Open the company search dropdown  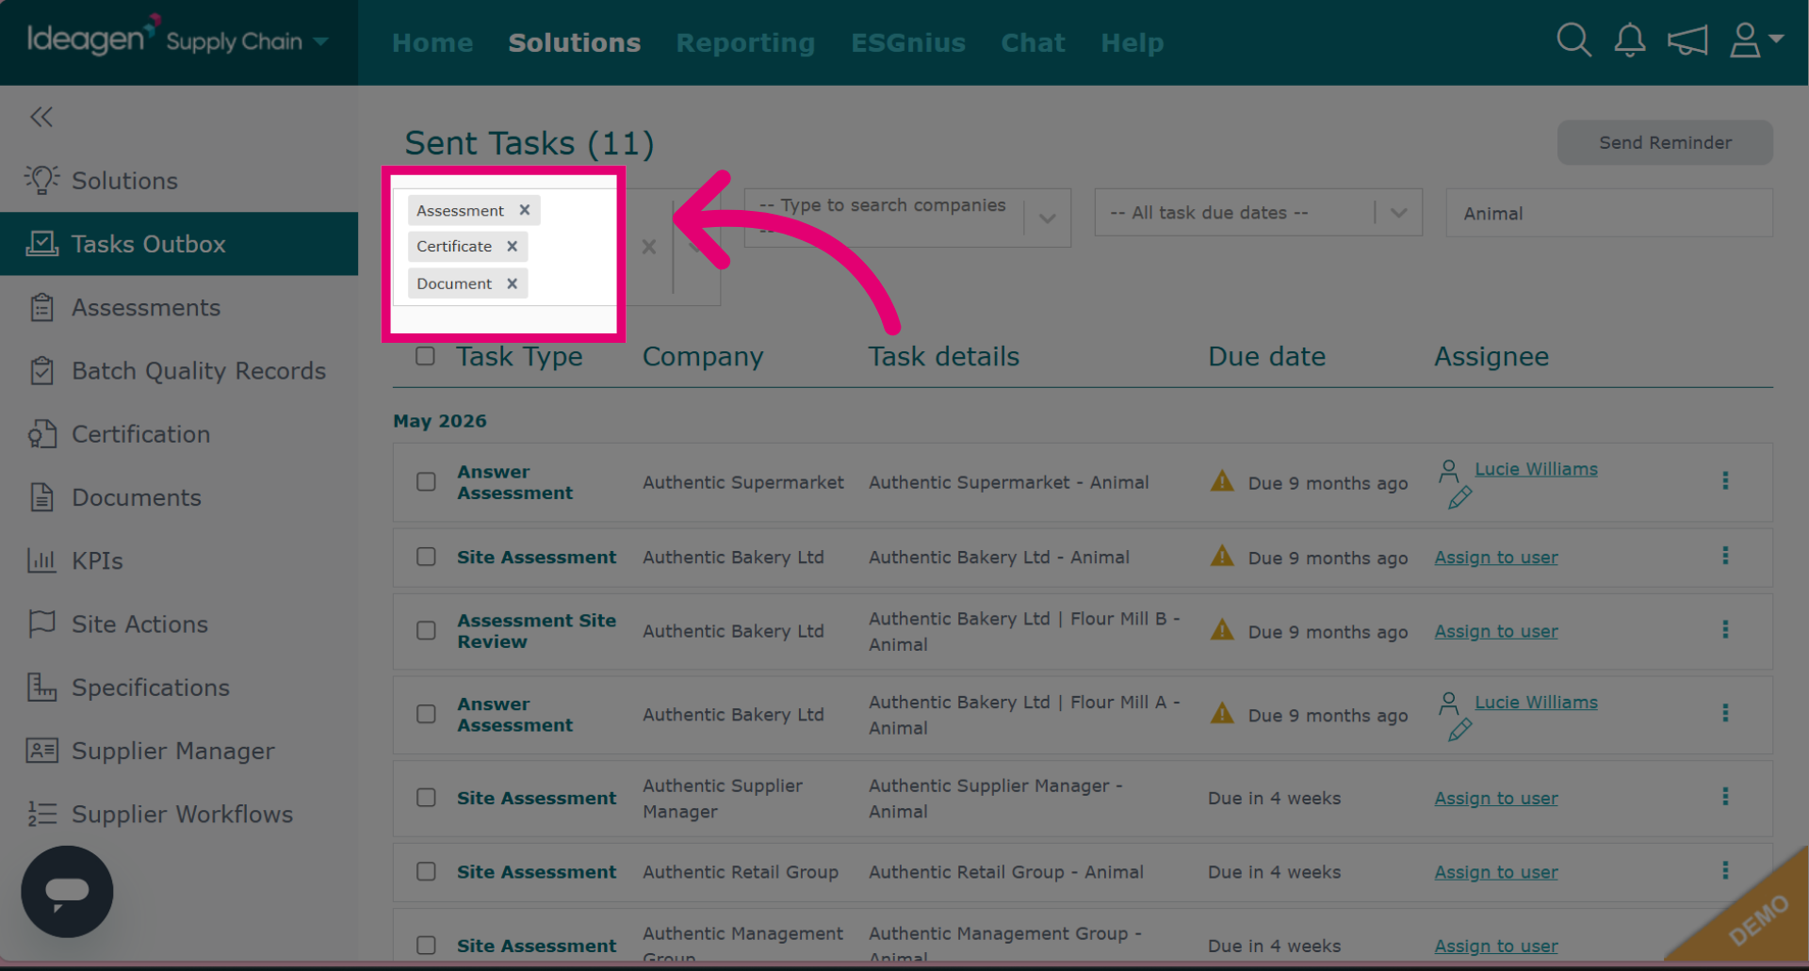1047,218
